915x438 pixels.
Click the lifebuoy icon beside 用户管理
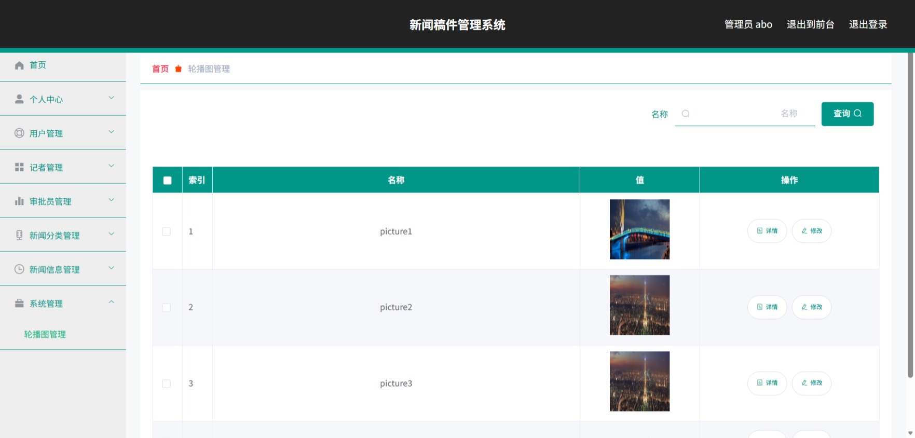point(19,133)
